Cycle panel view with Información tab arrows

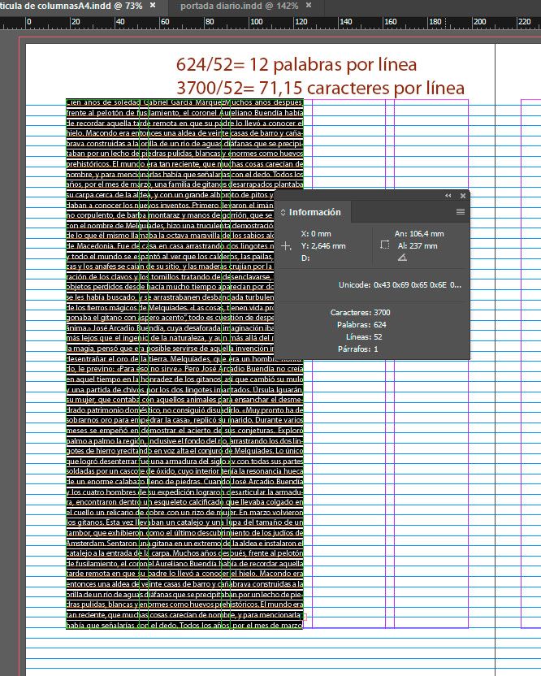point(283,213)
